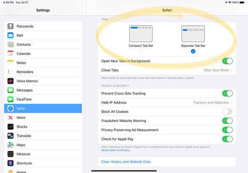The height and width of the screenshot is (173, 248).
Task: Turn off Prevent Cross-Site Tracking
Action: click(227, 93)
